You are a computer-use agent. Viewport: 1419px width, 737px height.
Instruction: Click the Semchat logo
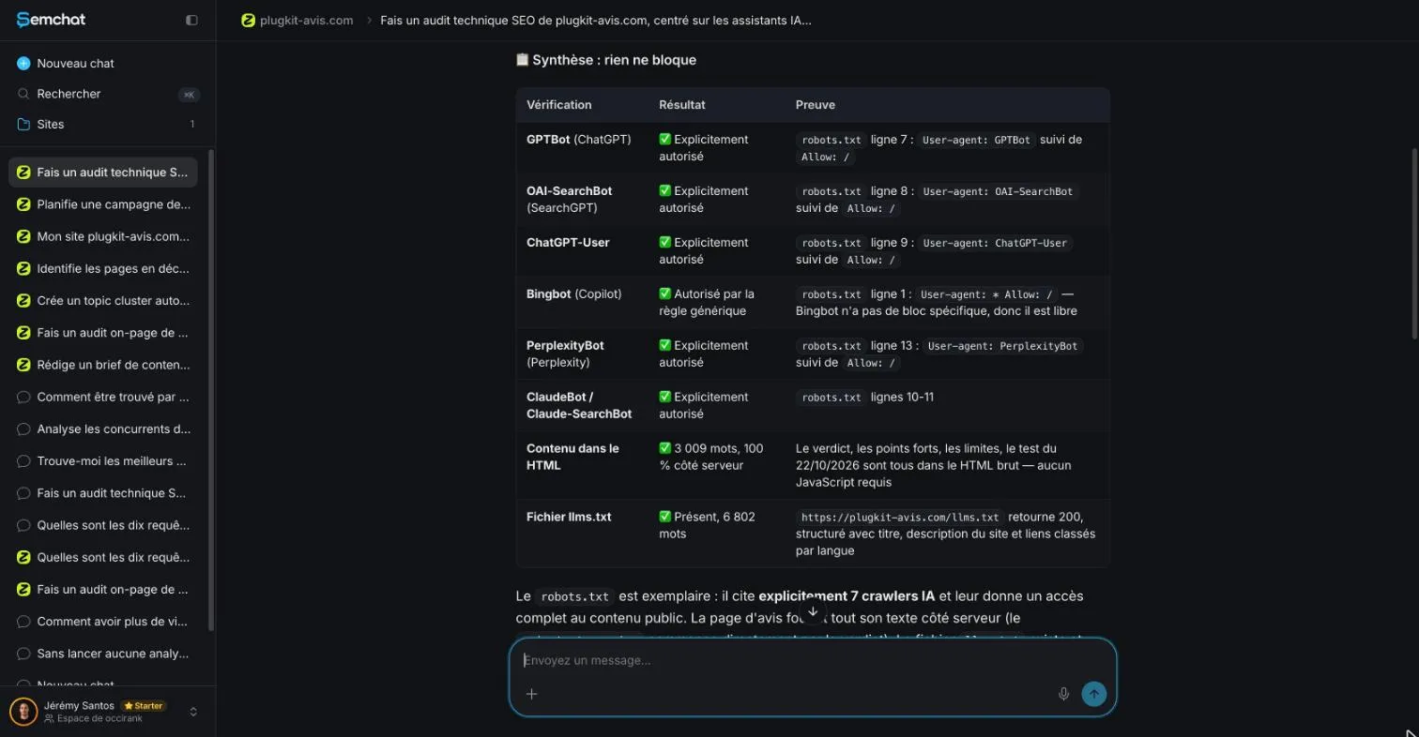[51, 20]
